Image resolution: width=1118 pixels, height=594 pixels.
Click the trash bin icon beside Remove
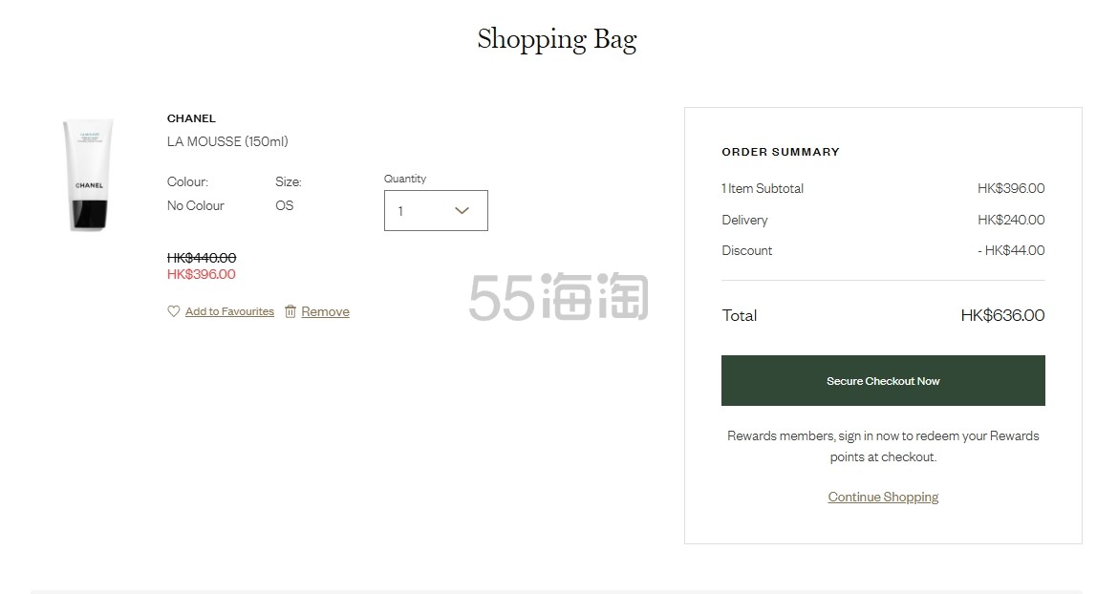coord(290,311)
